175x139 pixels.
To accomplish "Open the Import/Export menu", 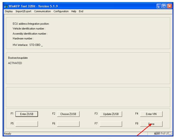I will (24, 11).
